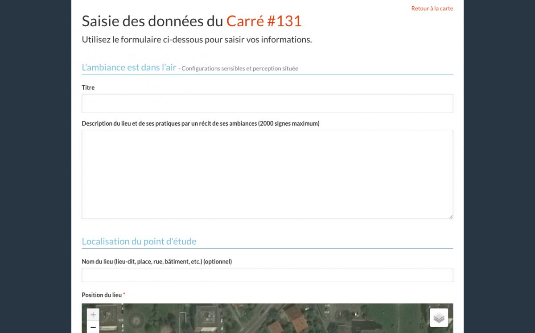Click inside the ambiance description textarea
The height and width of the screenshot is (333, 535).
pyautogui.click(x=267, y=174)
